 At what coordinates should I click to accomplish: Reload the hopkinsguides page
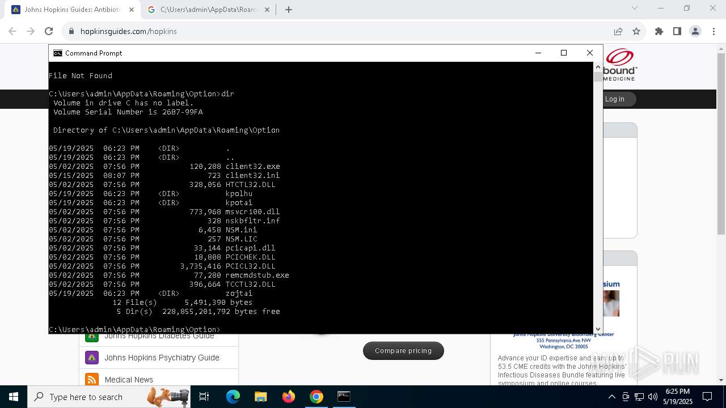tap(49, 31)
